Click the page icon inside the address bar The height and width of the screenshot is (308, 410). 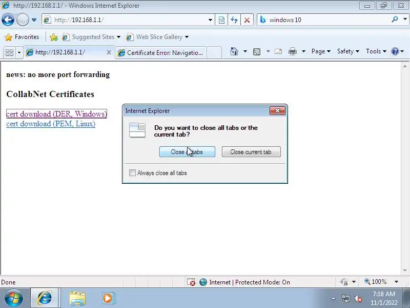47,20
